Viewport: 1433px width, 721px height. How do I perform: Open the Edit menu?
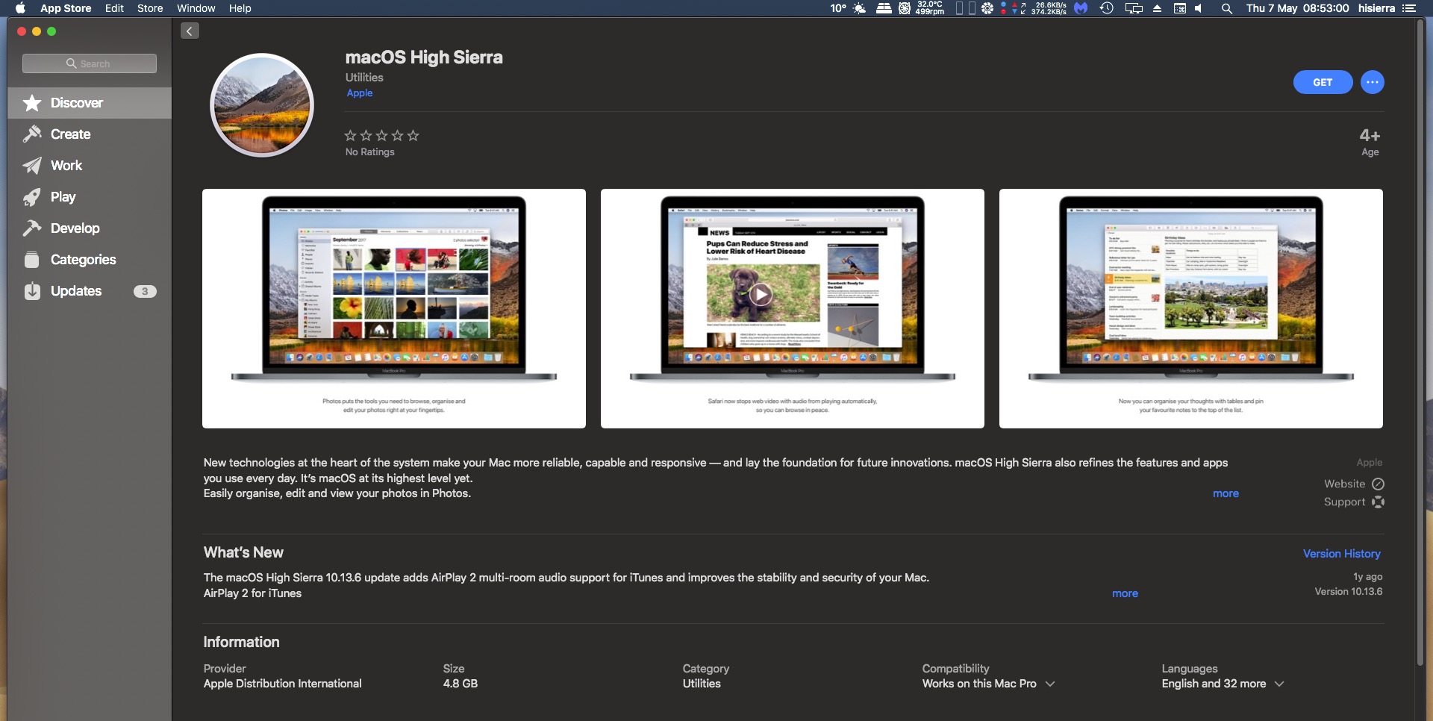tap(114, 8)
